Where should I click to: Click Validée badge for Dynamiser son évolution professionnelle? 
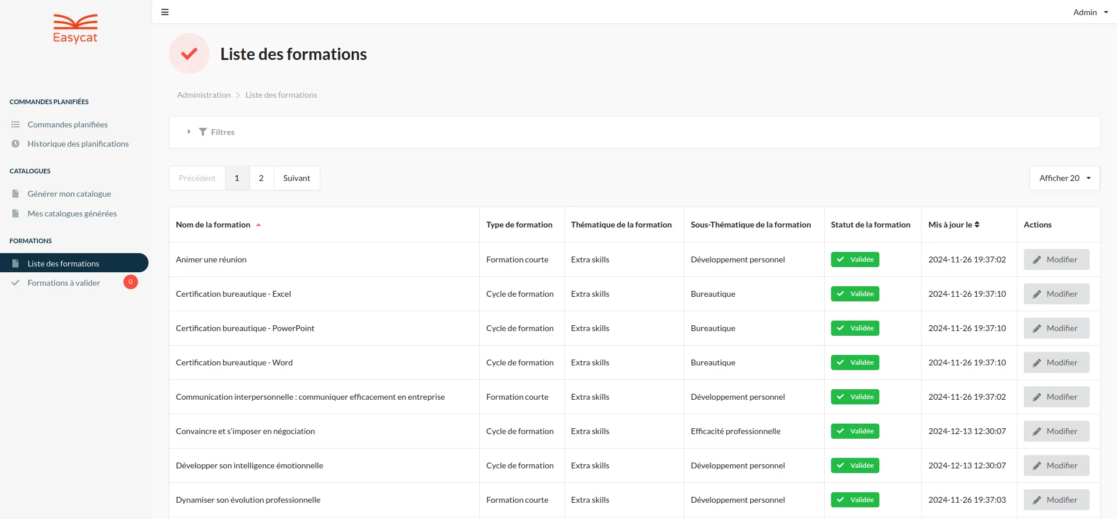pyautogui.click(x=855, y=500)
